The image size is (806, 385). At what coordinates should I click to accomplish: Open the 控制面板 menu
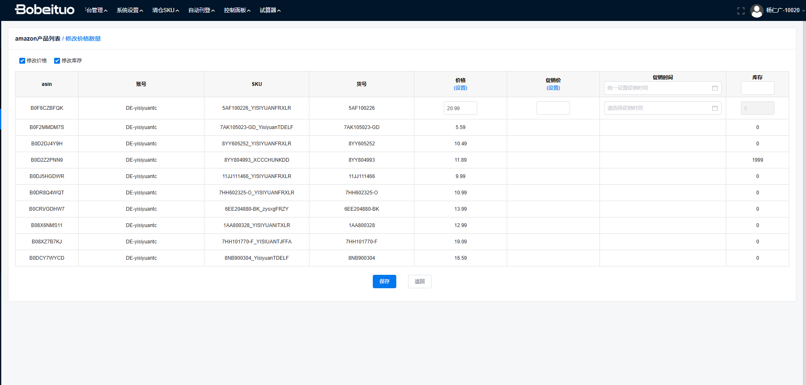[237, 10]
